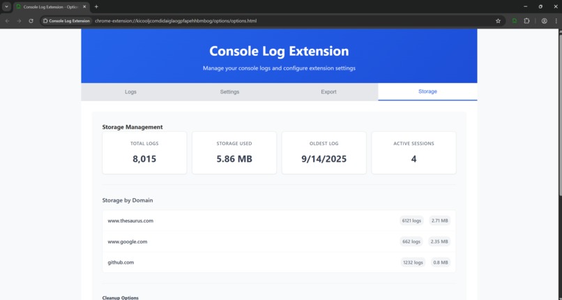Switch to the Logs tab

[x=130, y=92]
